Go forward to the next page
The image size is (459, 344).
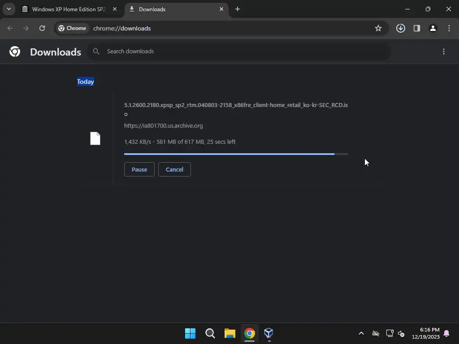26,28
